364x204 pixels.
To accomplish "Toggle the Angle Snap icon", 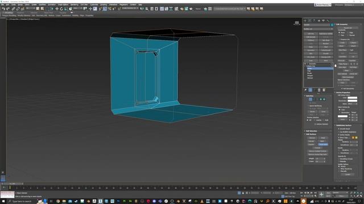I will pyautogui.click(x=105, y=9).
